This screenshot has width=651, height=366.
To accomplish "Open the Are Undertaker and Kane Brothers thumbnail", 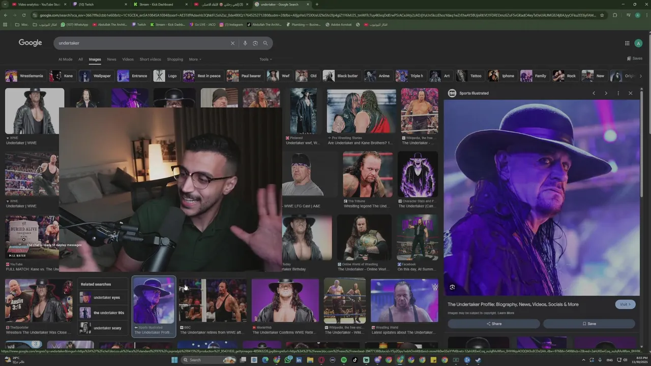I will [x=361, y=112].
